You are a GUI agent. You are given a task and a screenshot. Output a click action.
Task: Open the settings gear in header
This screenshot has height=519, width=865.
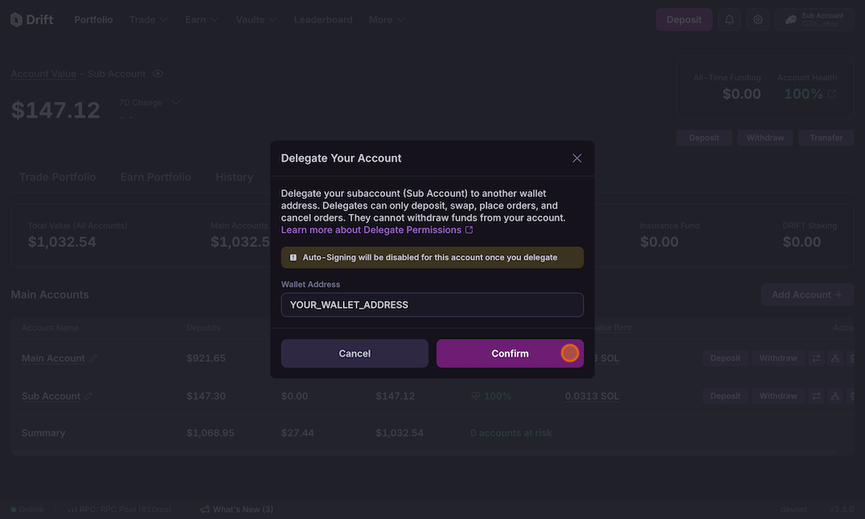[758, 19]
